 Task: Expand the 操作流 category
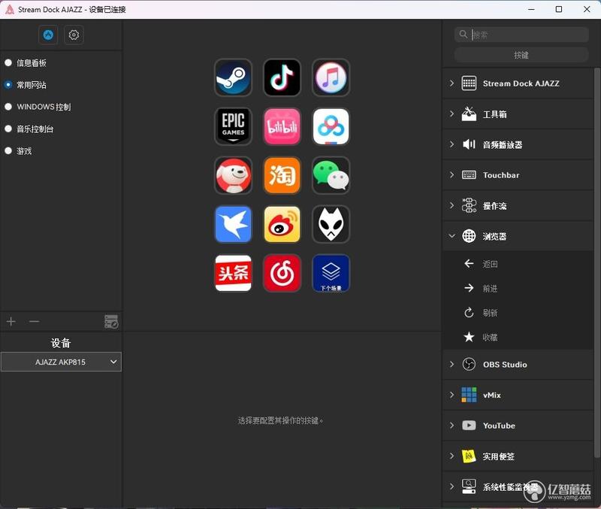point(519,206)
